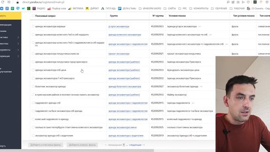This screenshot has height=152, width=270.
Task: Expand the second sidebar chevron from the top
Action: point(18,43)
